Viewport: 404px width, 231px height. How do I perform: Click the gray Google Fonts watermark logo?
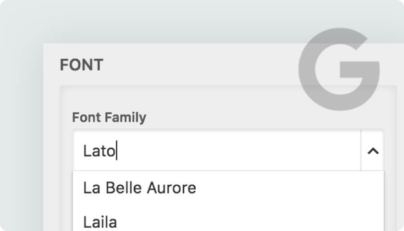click(x=339, y=69)
